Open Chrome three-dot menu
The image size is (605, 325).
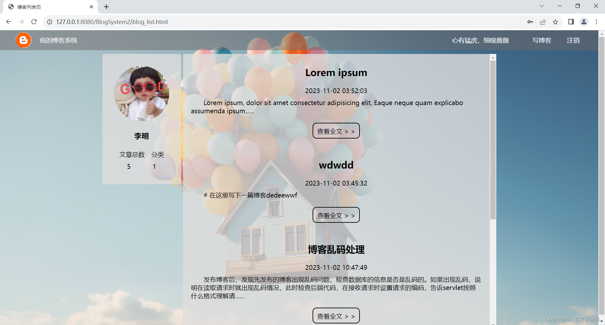(x=596, y=22)
